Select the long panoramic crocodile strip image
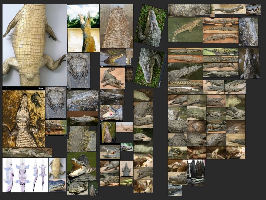Image resolution: width=266 pixels, height=200 pixels. [x=27, y=152]
